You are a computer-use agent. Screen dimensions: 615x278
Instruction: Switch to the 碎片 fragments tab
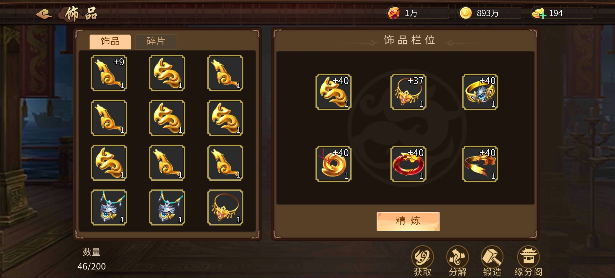tap(156, 41)
